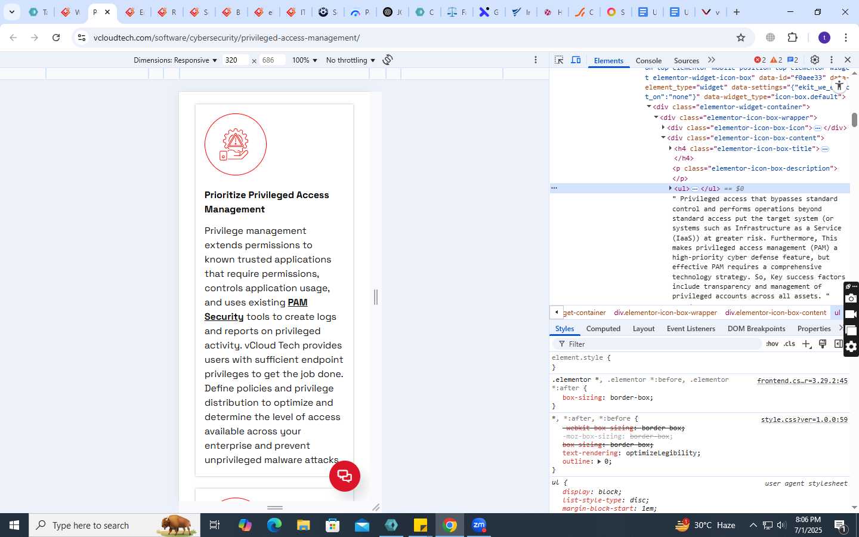Open style.css?ver=1.0.0:59 source link
Screen dimensions: 859x537
click(x=804, y=419)
